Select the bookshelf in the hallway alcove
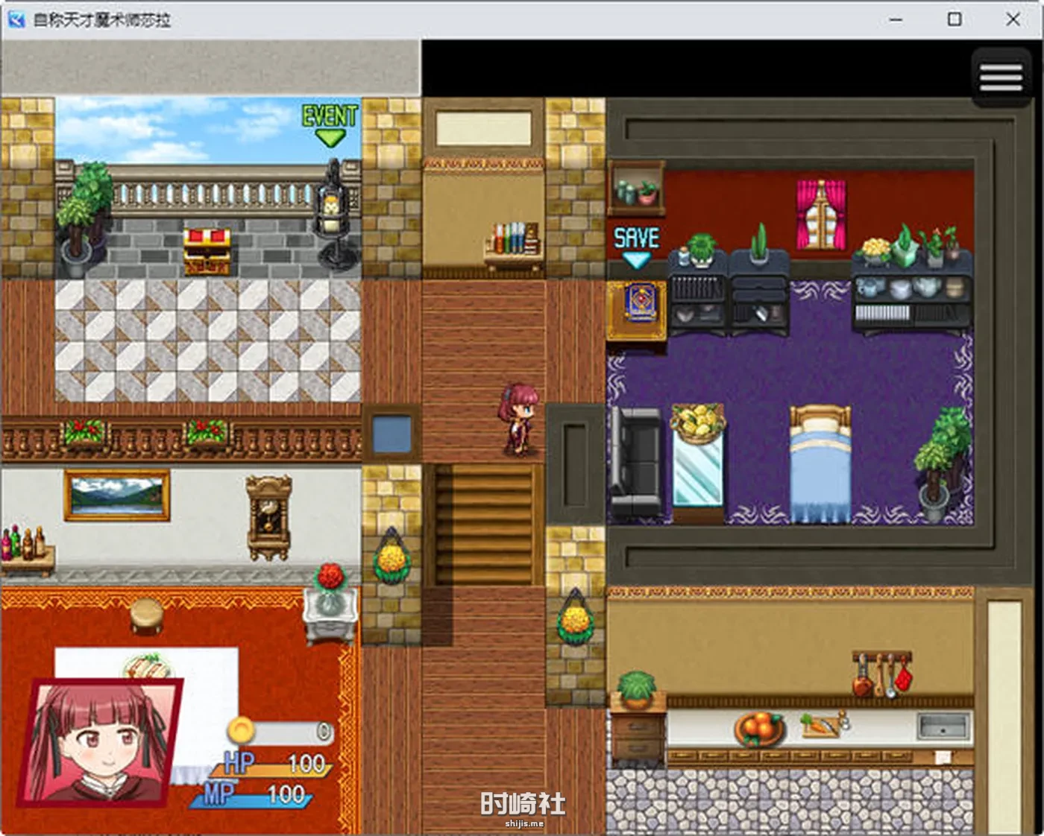The image size is (1044, 836). 513,246
